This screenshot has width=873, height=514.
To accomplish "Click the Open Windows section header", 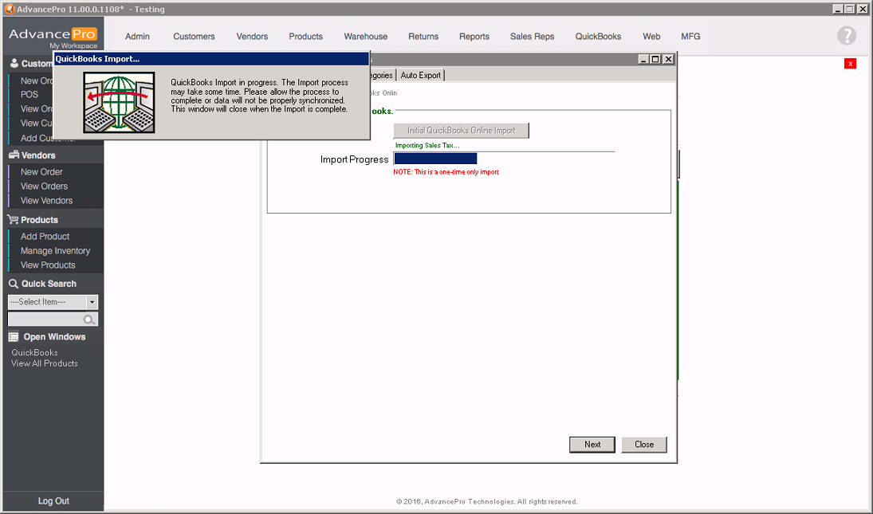I will [x=53, y=336].
